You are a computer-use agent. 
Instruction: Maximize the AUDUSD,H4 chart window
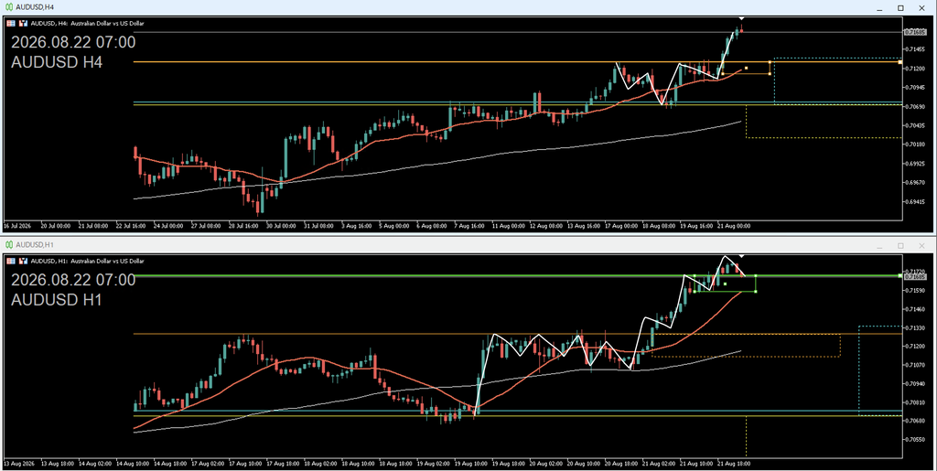[x=900, y=7]
